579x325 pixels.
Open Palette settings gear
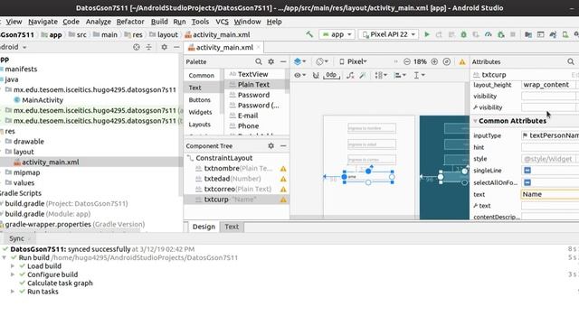(x=271, y=61)
